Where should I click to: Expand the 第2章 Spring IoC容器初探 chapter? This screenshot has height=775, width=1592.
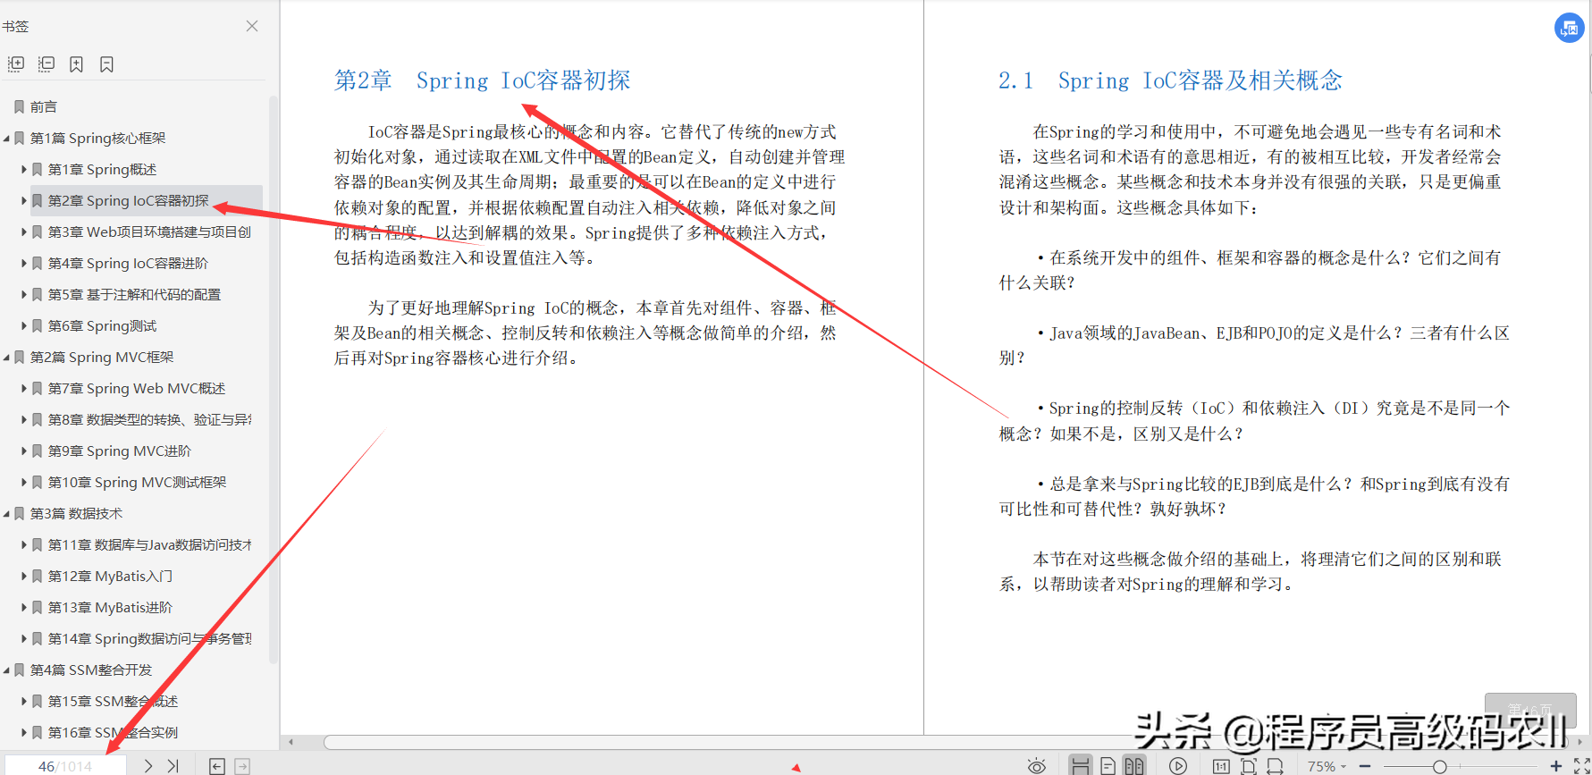[x=24, y=200]
